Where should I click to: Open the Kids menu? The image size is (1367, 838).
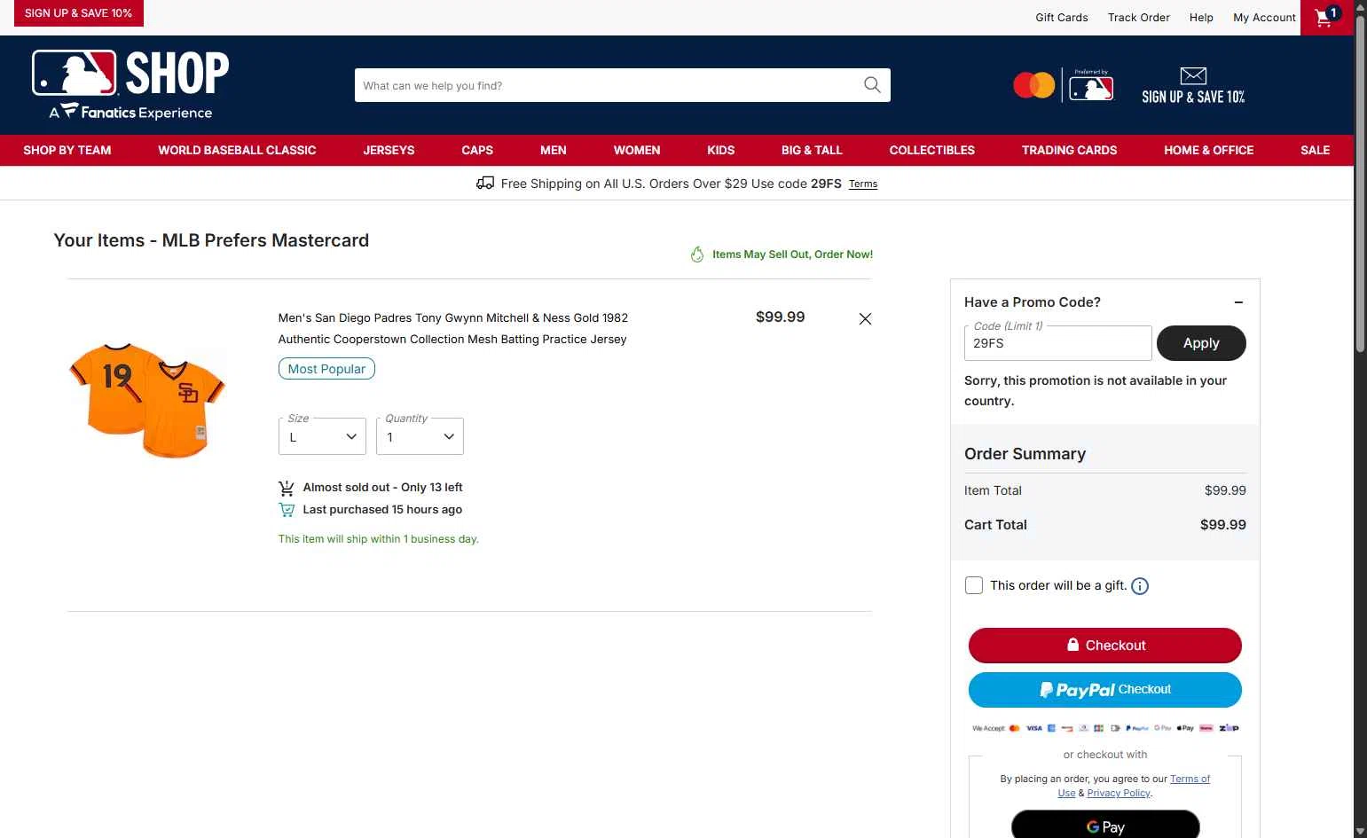click(721, 150)
